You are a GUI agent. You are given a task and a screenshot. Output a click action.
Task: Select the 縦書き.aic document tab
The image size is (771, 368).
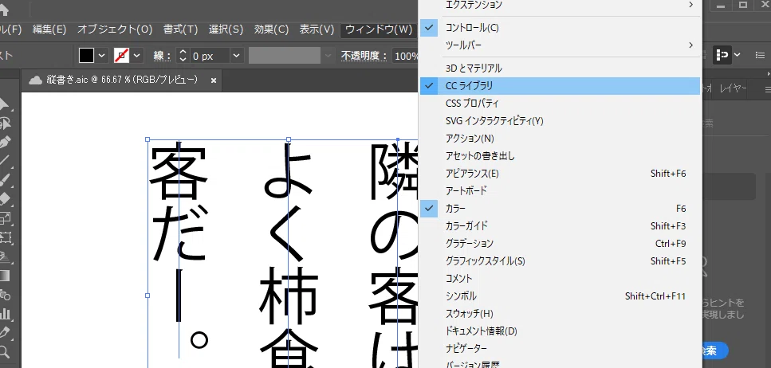tap(121, 80)
